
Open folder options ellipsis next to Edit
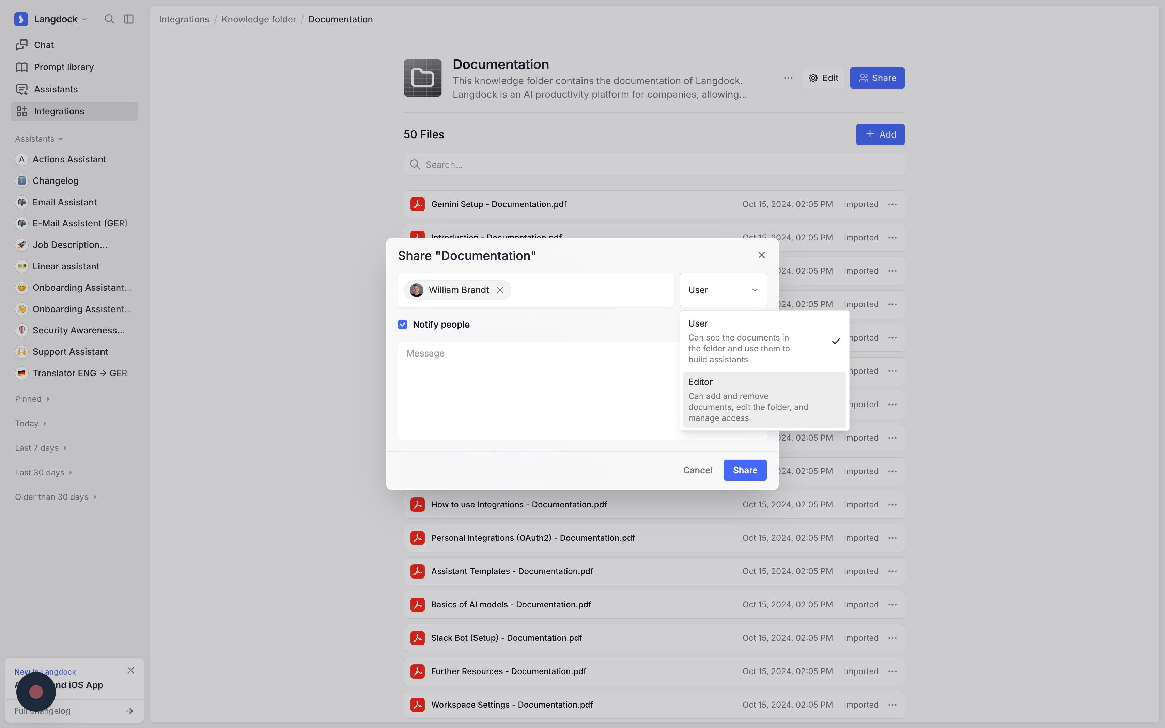pos(788,78)
